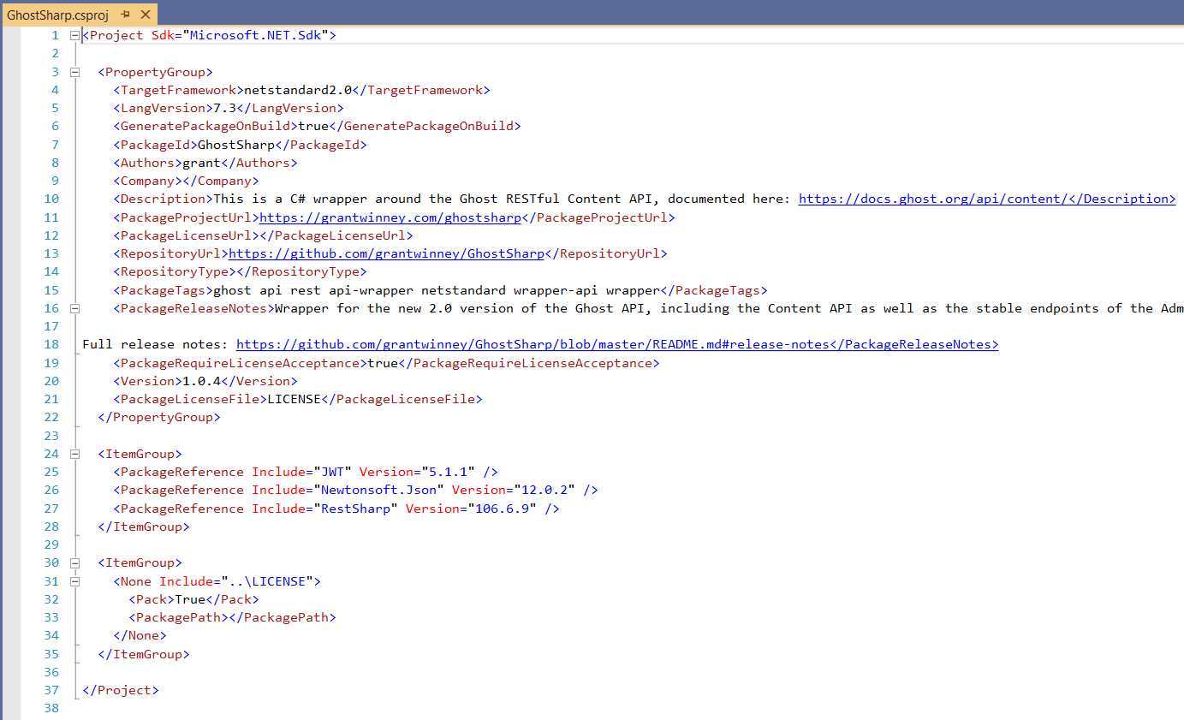Viewport: 1184px width, 720px height.
Task: Collapse the Project element on line 1
Action: (74, 35)
